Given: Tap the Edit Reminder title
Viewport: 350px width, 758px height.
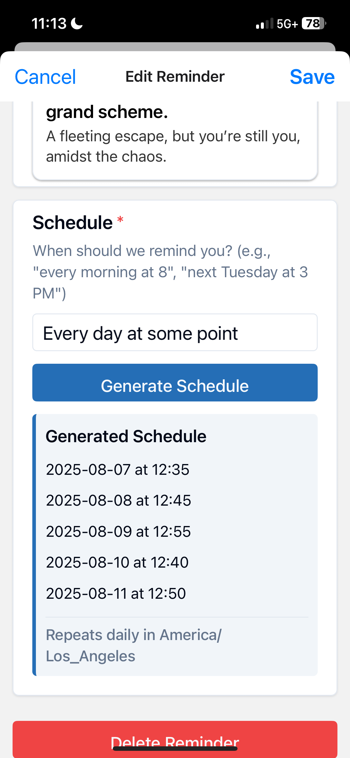Looking at the screenshot, I should tap(174, 77).
